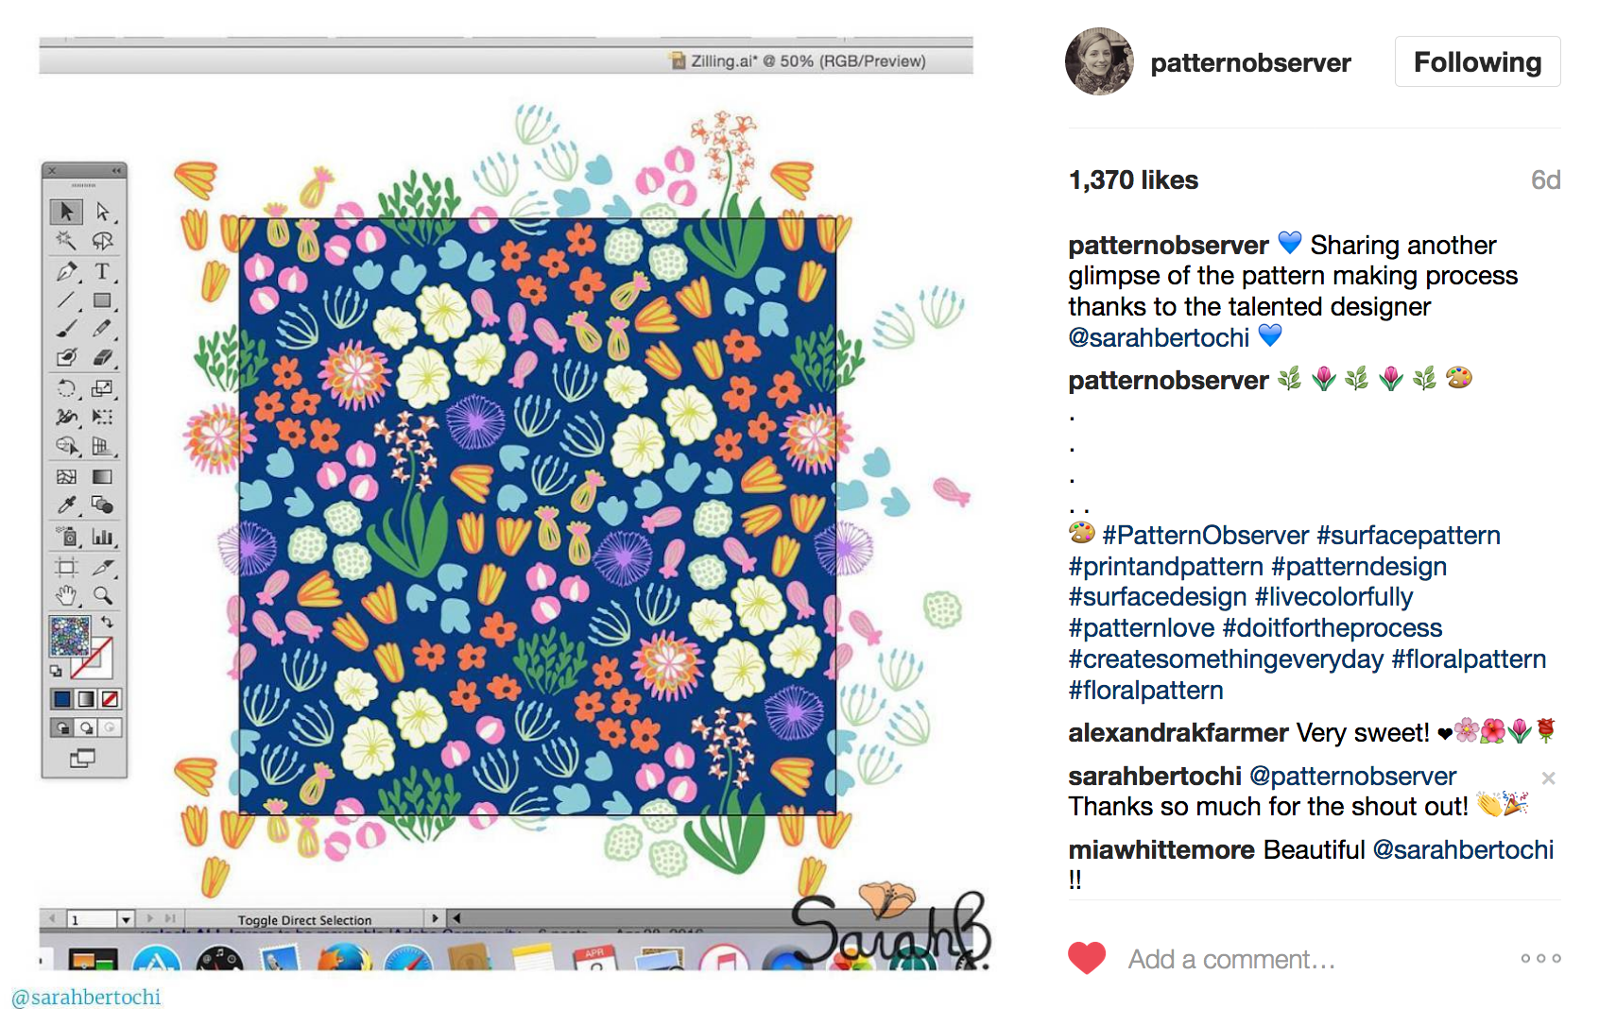The image size is (1599, 1009).
Task: Open patternobserver profile picture
Action: coord(1099,61)
